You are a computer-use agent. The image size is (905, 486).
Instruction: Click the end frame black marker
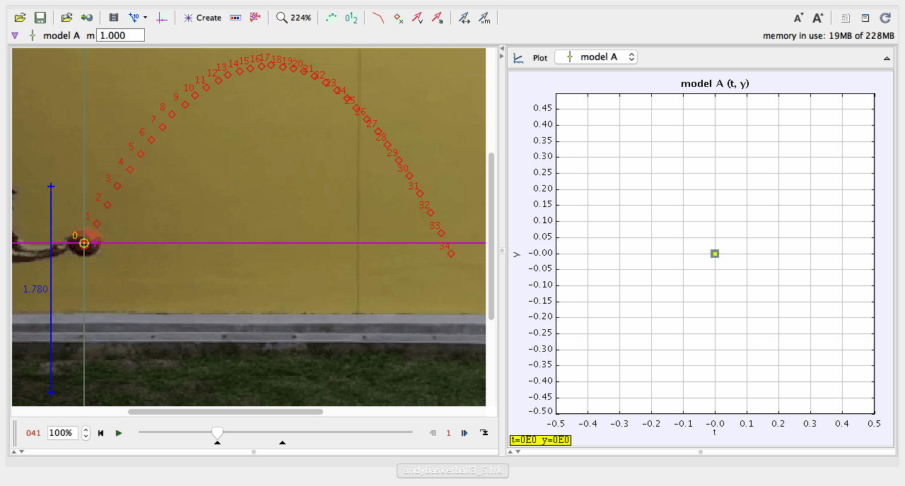pos(282,443)
